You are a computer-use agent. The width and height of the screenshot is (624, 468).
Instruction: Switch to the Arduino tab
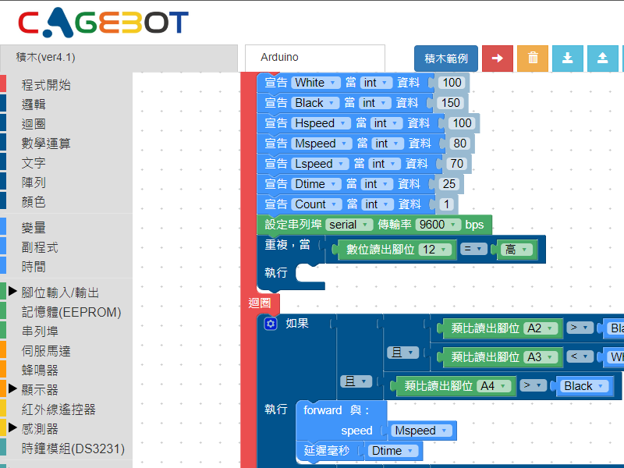(x=314, y=58)
